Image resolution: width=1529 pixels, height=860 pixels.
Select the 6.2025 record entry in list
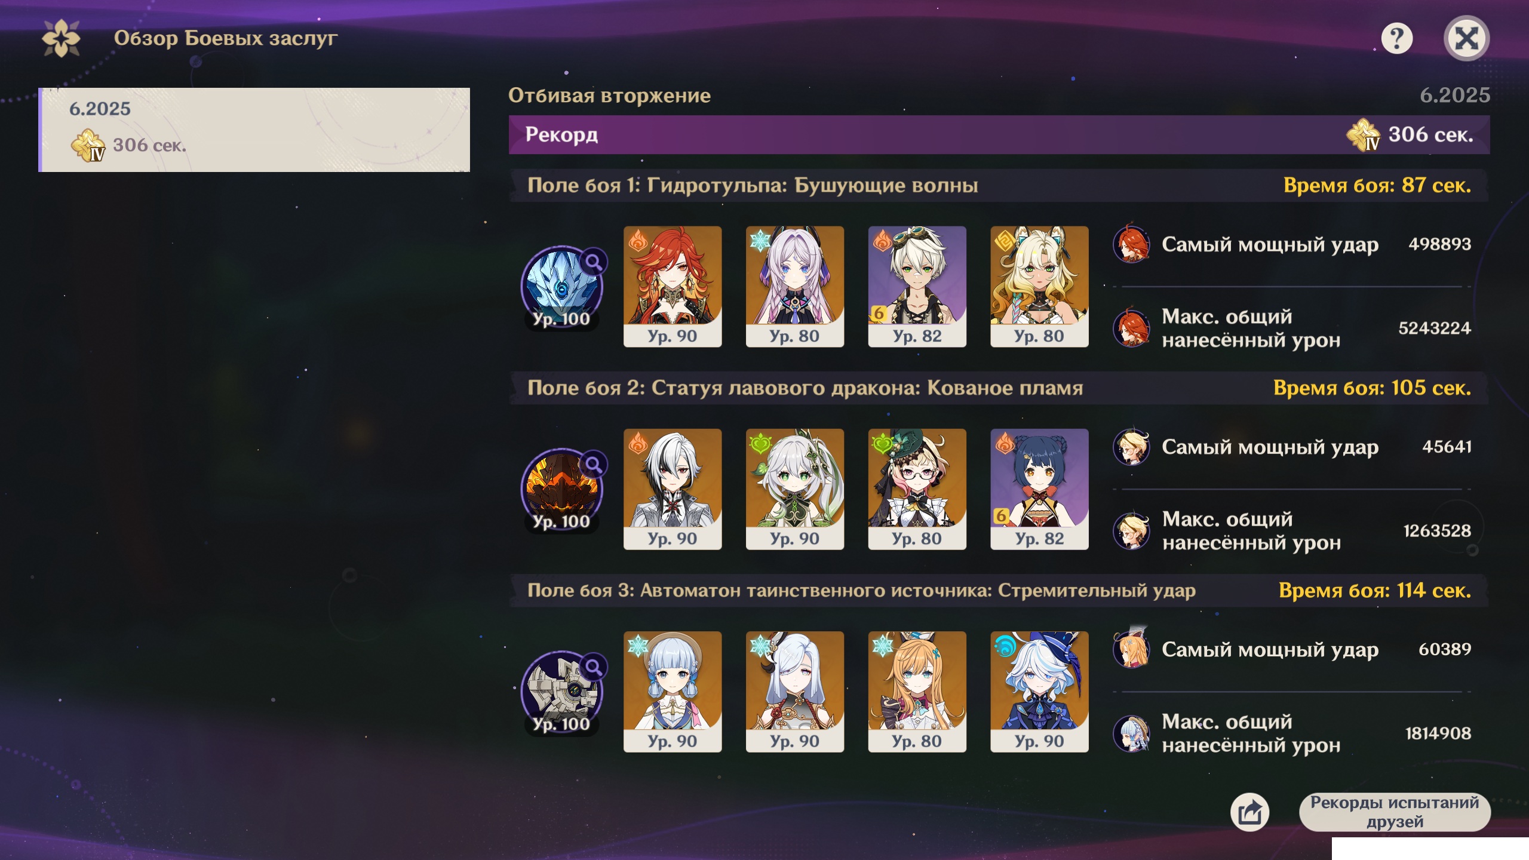[x=254, y=130]
